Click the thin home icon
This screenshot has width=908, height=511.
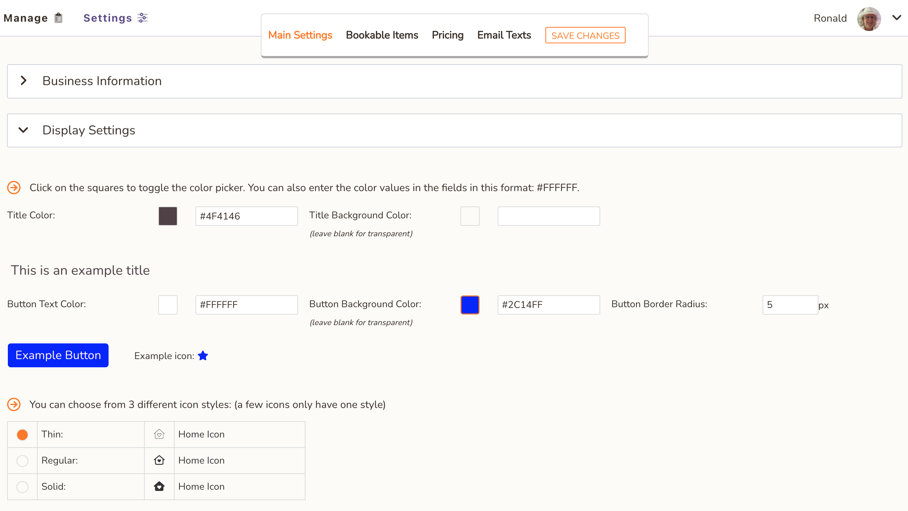(159, 434)
